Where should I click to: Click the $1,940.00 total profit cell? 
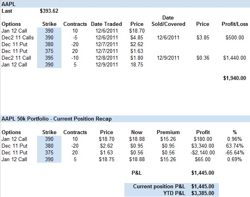(x=234, y=78)
